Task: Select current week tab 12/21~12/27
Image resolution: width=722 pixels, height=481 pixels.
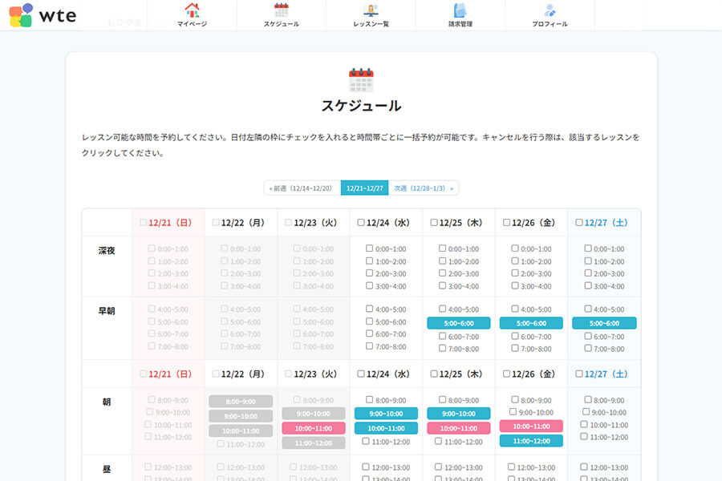Action: [x=364, y=188]
